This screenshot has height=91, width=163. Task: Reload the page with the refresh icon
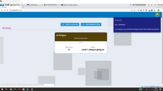tap(7, 10)
